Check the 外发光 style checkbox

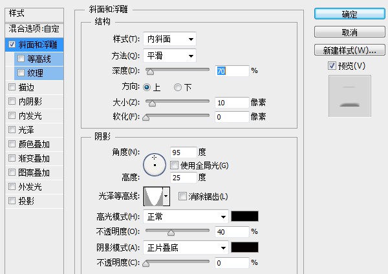coord(12,187)
